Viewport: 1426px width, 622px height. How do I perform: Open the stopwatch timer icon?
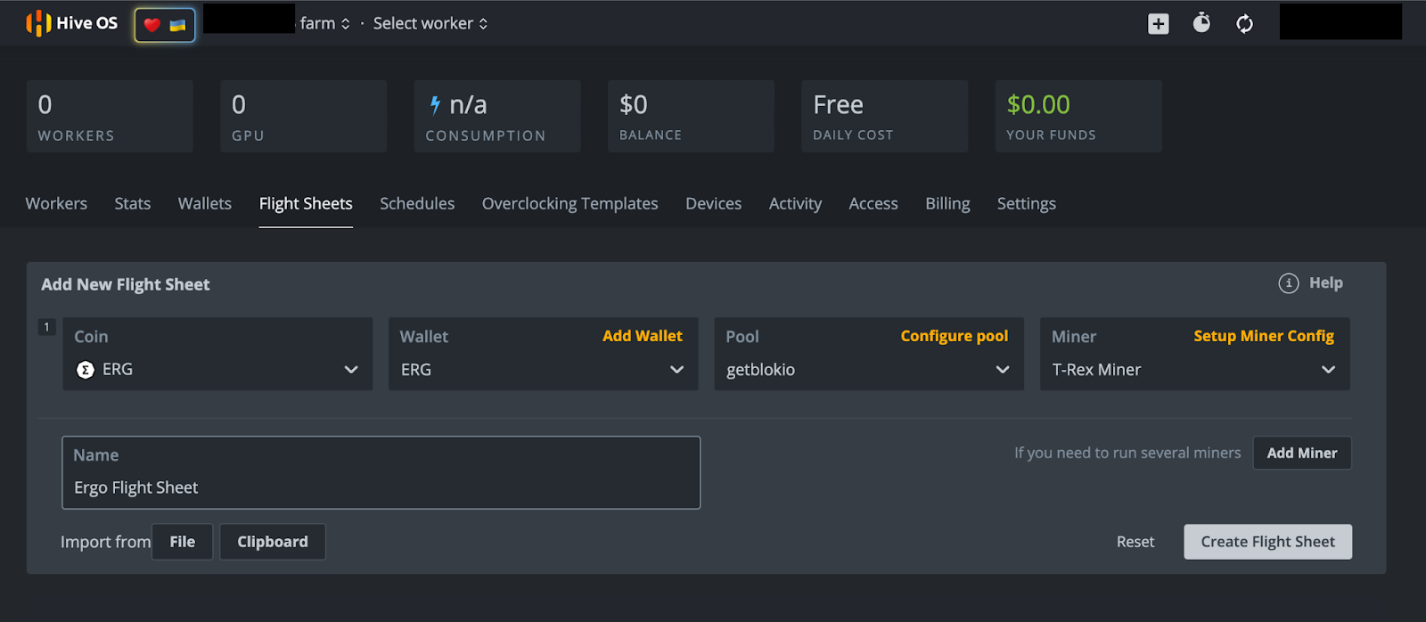click(1201, 23)
